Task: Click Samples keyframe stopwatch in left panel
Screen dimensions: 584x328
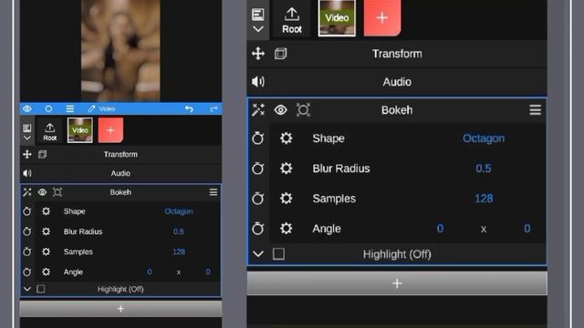Action: 27,251
